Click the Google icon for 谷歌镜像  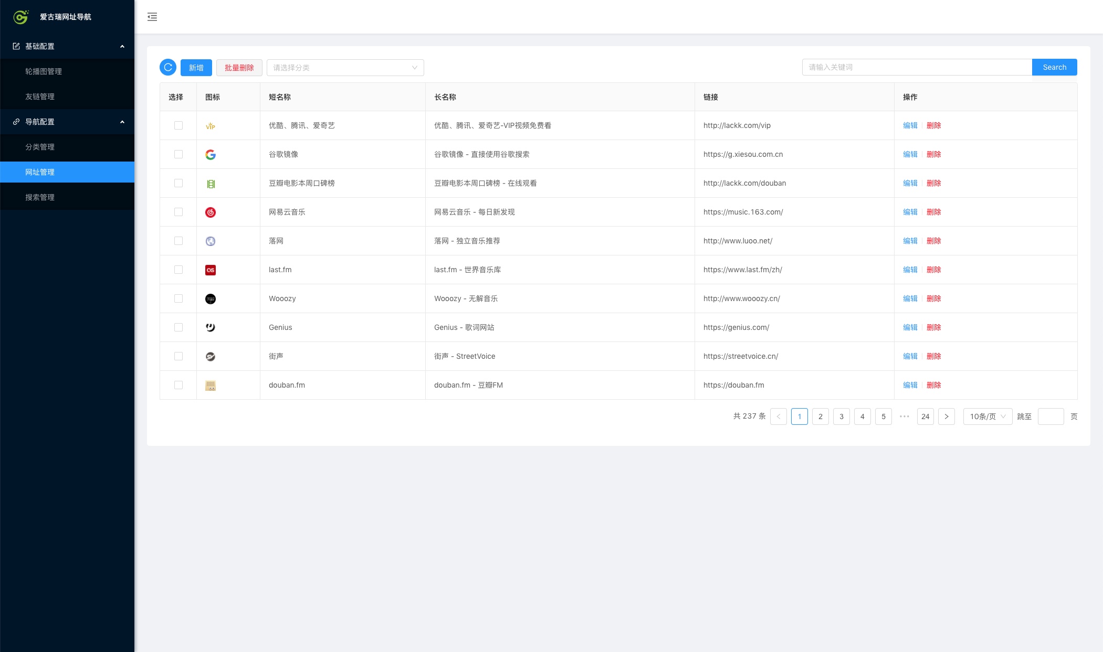point(211,155)
